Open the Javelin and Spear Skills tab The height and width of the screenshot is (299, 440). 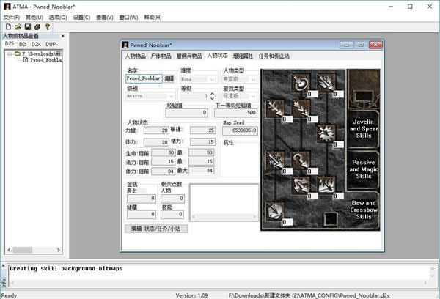(x=364, y=129)
